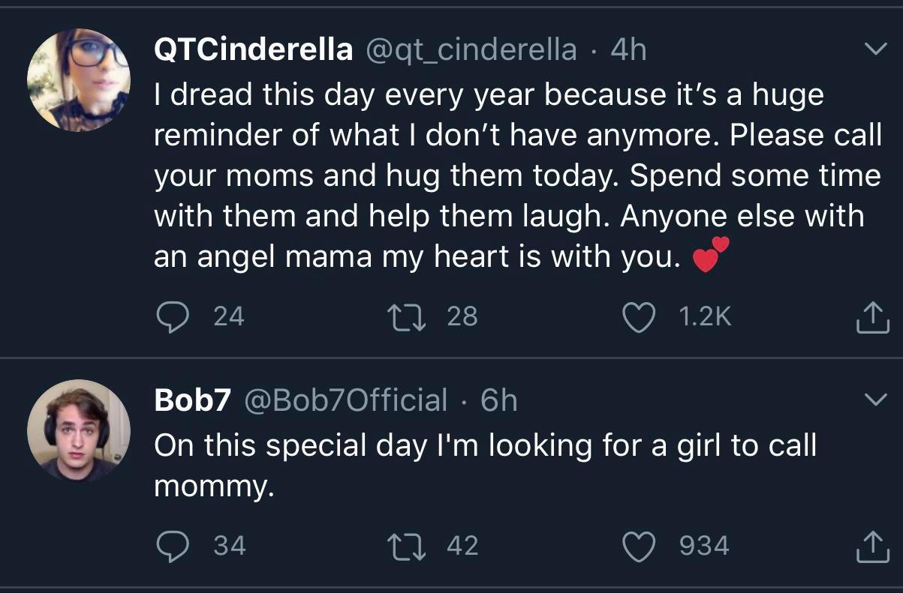Image resolution: width=903 pixels, height=593 pixels.
Task: View QTCinderella's profile picture
Action: (78, 78)
